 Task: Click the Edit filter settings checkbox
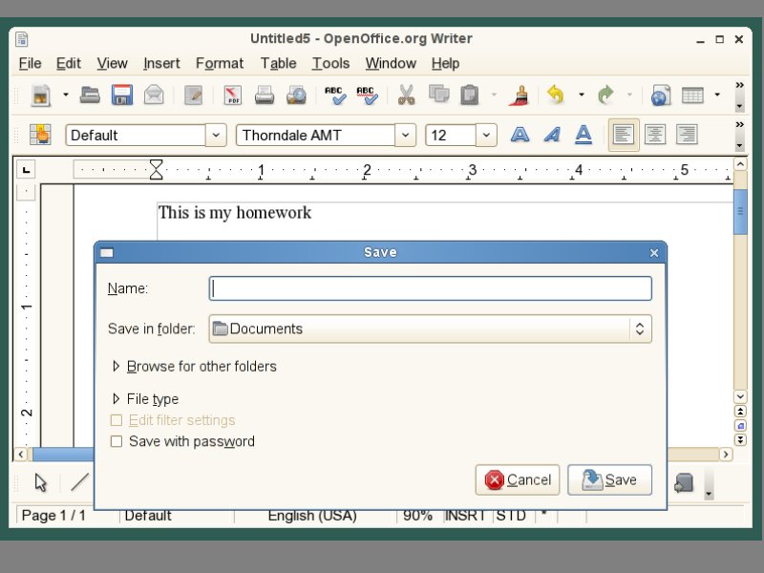coord(117,420)
